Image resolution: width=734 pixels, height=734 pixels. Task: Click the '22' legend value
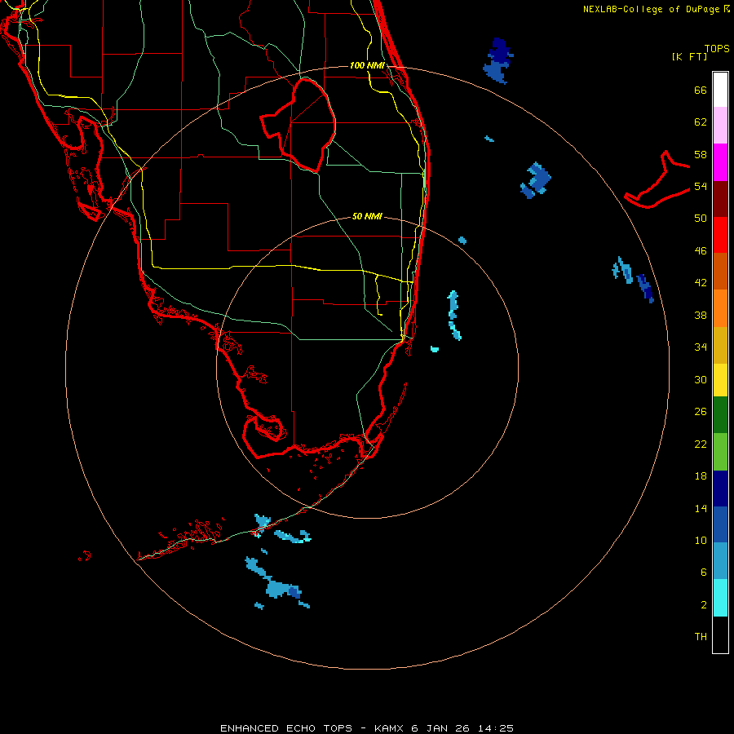[701, 444]
